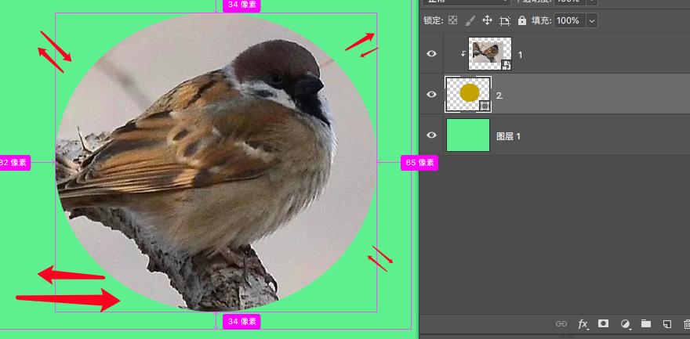The image size is (690, 339).
Task: Click the delete layer trash icon
Action: (x=687, y=324)
